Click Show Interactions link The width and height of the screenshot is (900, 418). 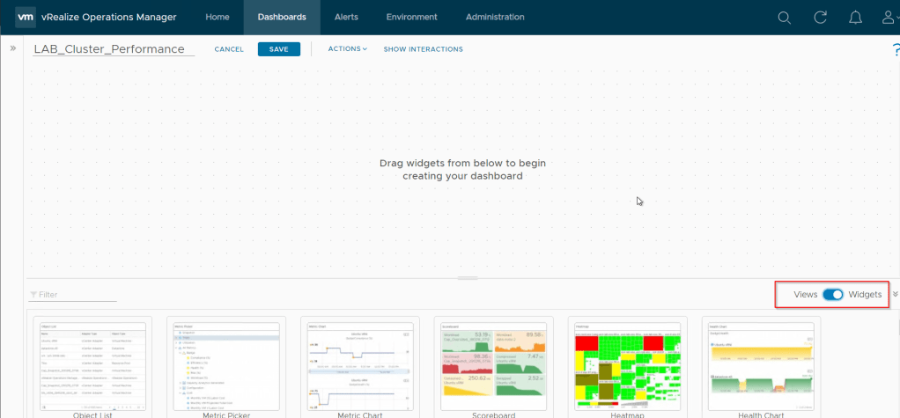[423, 49]
